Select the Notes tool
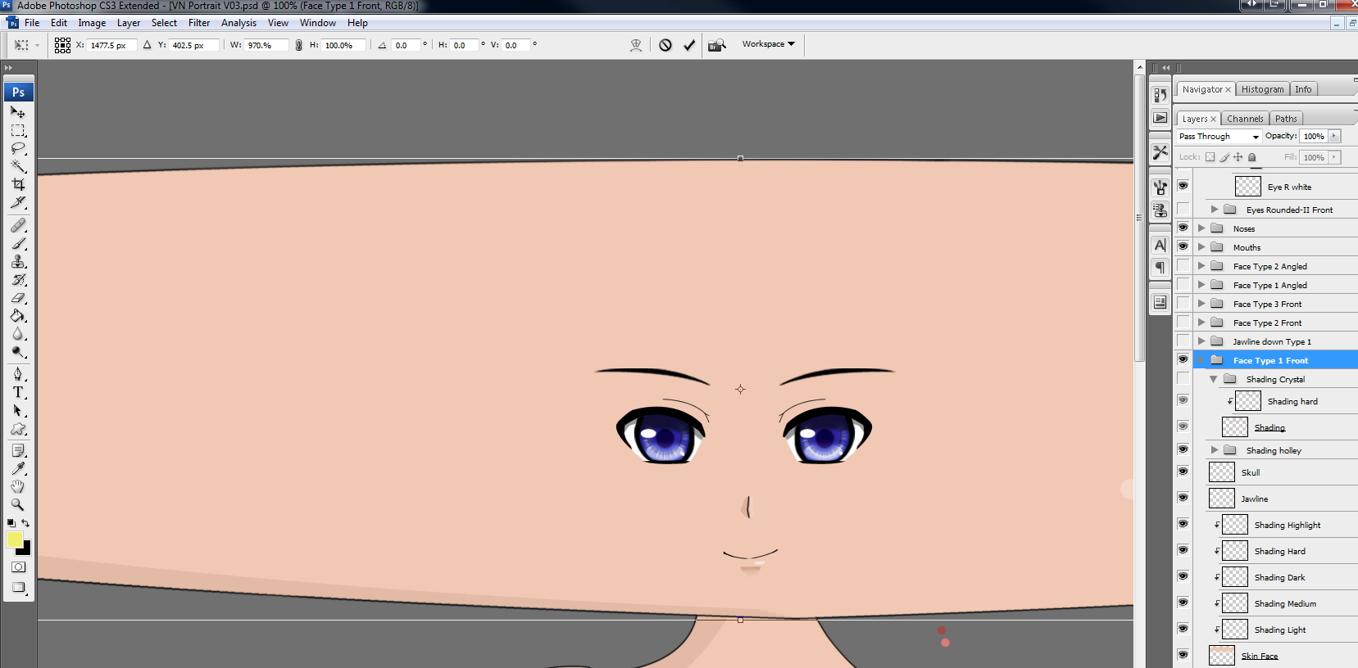 tap(18, 451)
